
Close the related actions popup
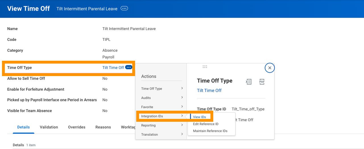[270, 68]
